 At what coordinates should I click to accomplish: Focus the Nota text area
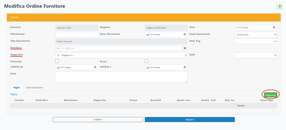tap(121, 77)
